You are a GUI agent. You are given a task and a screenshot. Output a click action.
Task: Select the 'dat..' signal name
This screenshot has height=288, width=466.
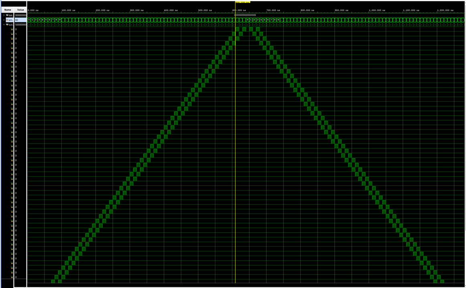coord(11,15)
